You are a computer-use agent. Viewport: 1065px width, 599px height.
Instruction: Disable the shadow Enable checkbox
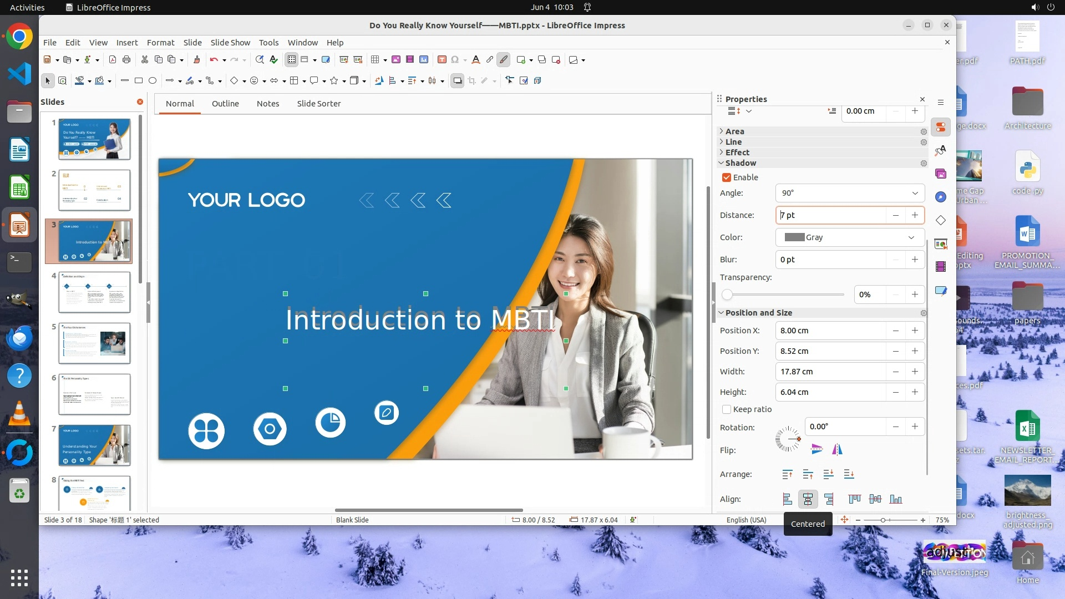(727, 177)
